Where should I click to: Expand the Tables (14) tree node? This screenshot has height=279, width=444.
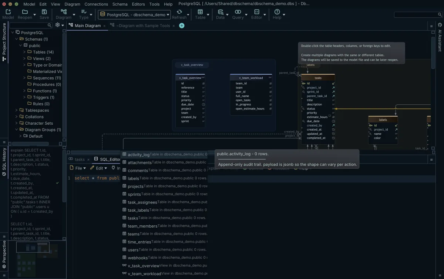point(25,52)
